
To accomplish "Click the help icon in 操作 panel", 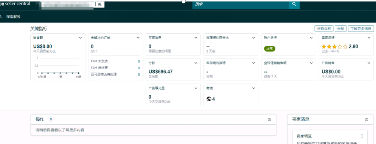I will coord(269,119).
